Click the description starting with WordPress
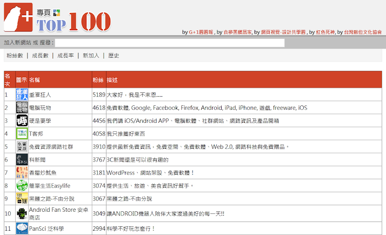The width and height of the screenshot is (386, 235). (150, 173)
